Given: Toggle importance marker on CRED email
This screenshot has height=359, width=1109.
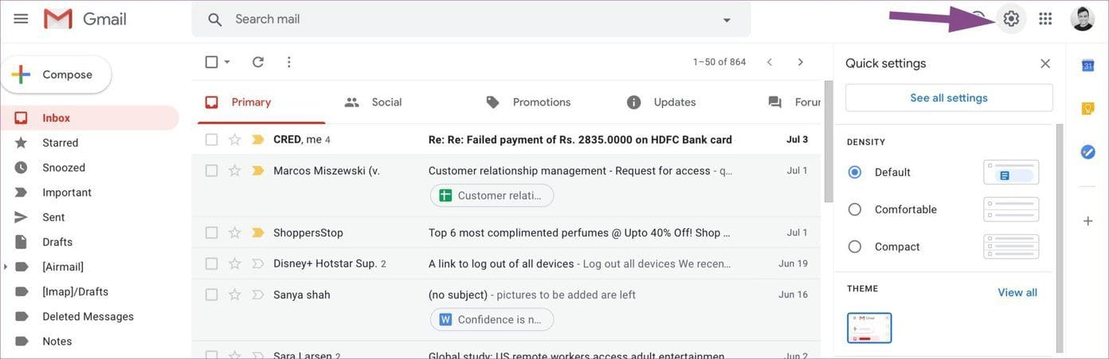Looking at the screenshot, I should click(257, 139).
